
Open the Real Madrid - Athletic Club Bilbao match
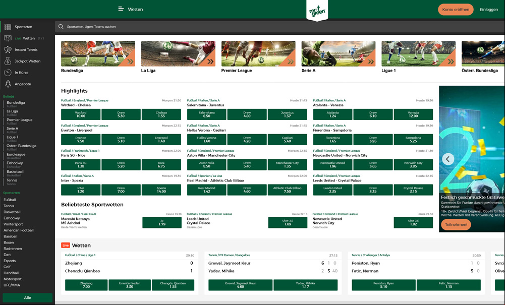pyautogui.click(x=215, y=180)
